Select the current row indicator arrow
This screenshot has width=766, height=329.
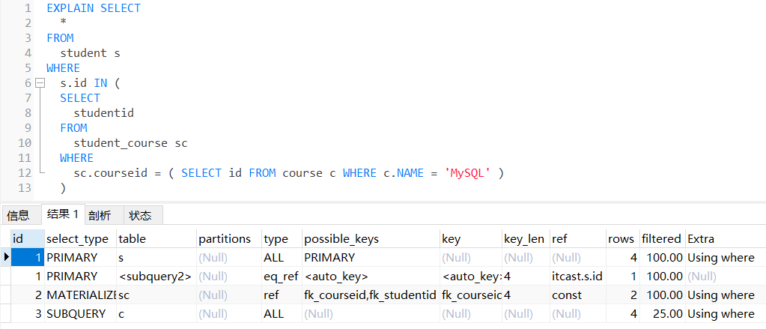pos(6,258)
